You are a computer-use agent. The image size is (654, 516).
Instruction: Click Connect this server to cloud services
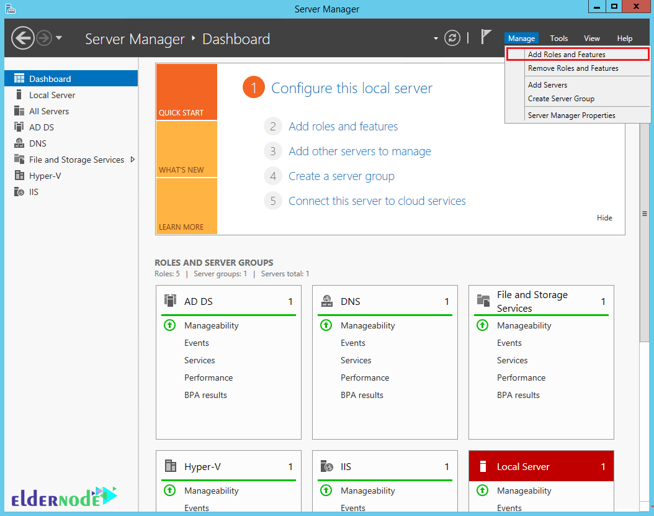pyautogui.click(x=377, y=201)
